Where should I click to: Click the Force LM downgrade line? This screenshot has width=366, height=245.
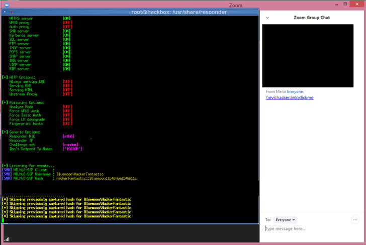[41, 119]
